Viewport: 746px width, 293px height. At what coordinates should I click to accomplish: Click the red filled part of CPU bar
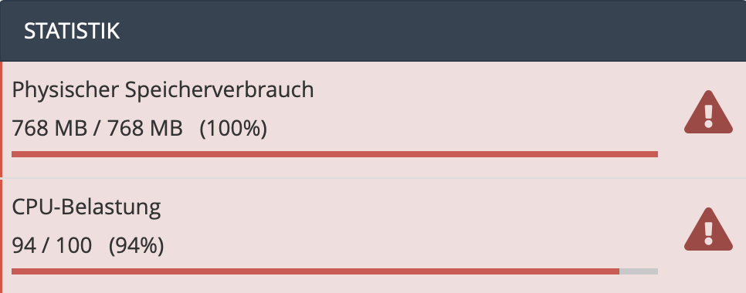[315, 271]
